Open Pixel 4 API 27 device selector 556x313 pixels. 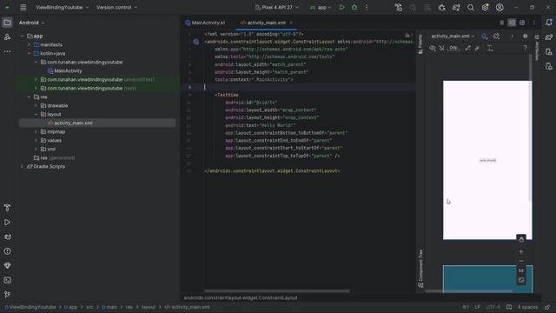[276, 7]
